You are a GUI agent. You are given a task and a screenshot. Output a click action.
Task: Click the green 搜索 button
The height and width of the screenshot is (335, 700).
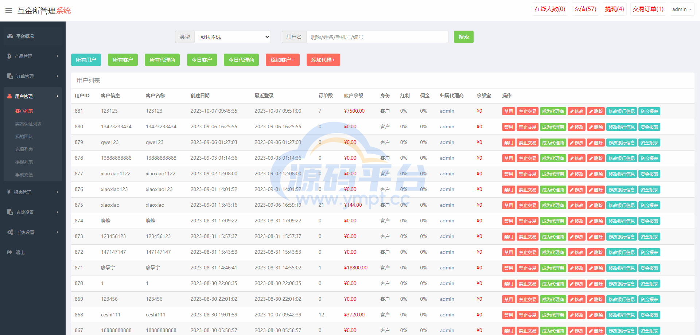point(464,37)
